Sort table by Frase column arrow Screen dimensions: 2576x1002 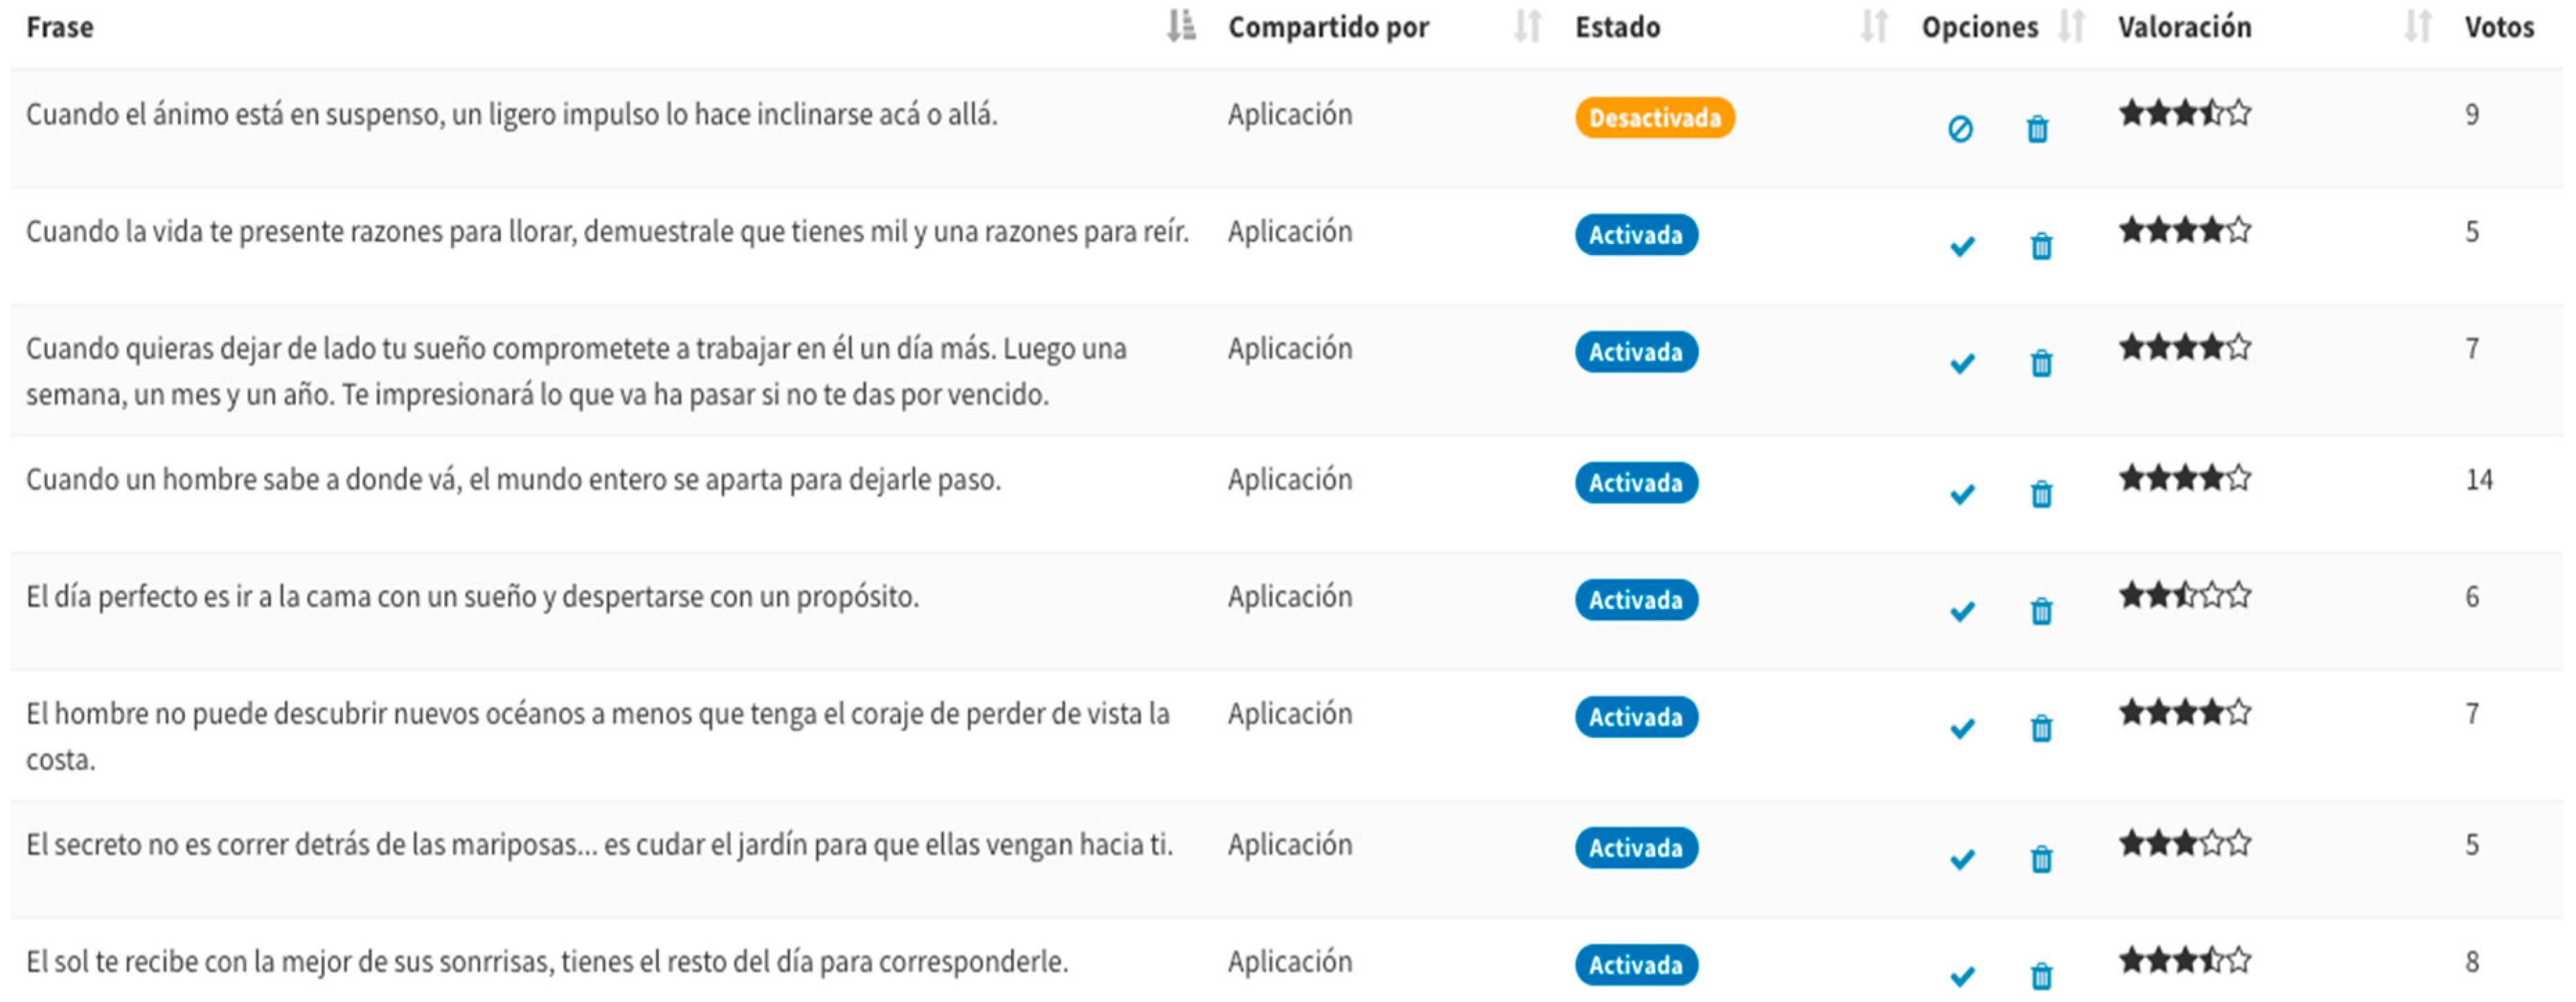[x=1181, y=26]
